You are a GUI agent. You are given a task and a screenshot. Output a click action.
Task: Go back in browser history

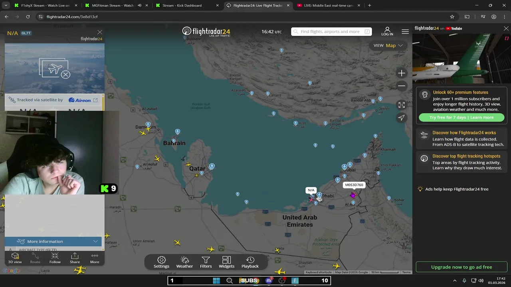6,17
